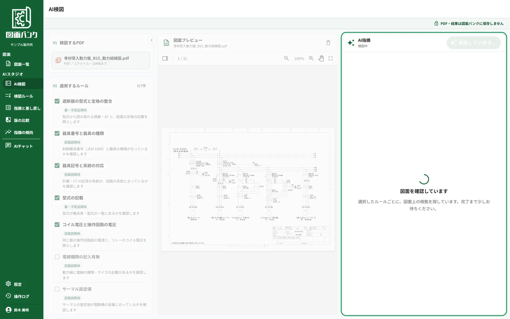510x319 pixels.
Task: Open 版の比較 page
Action: (x=22, y=120)
